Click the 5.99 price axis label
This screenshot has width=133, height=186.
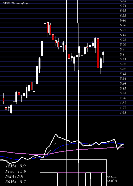(x=123, y=45)
